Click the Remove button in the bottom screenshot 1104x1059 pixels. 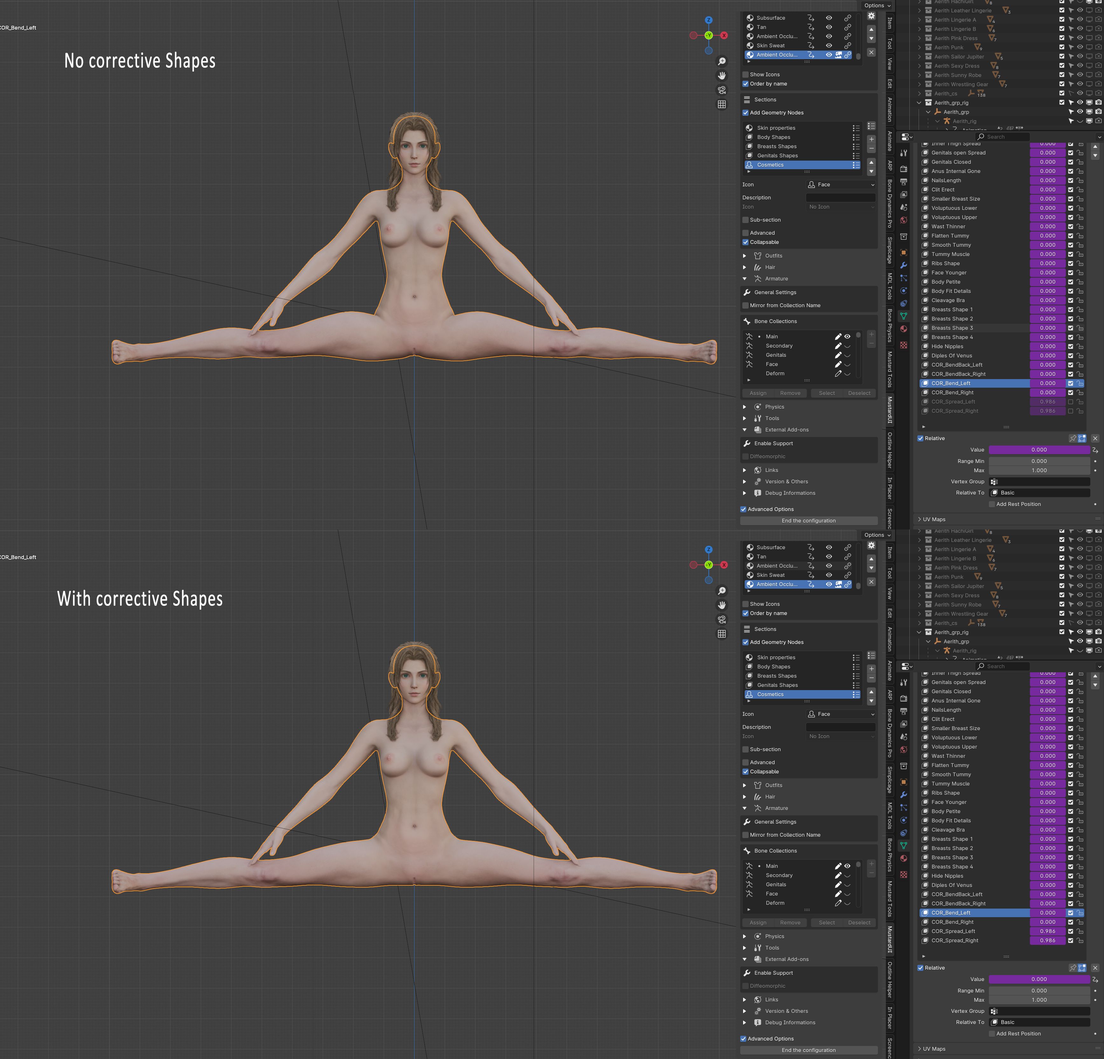click(790, 923)
